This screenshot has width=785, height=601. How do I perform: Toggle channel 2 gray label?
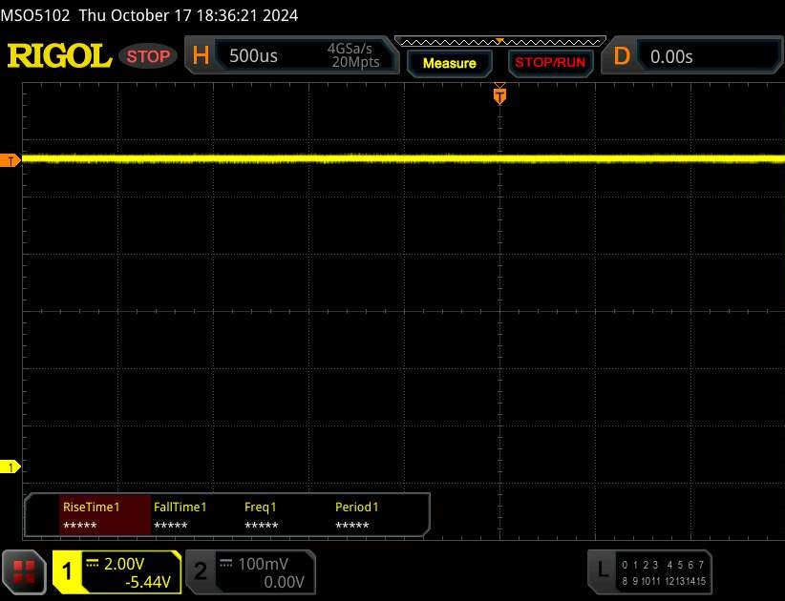tap(200, 572)
